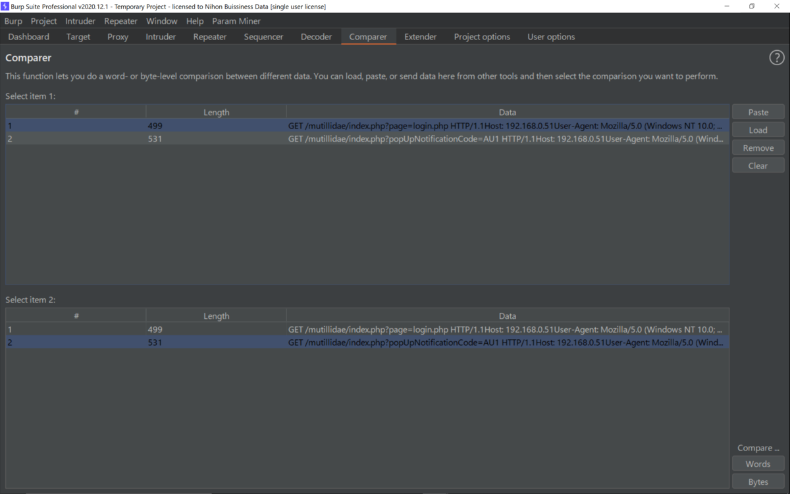Image resolution: width=790 pixels, height=494 pixels.
Task: Click the Clear button
Action: click(x=758, y=165)
